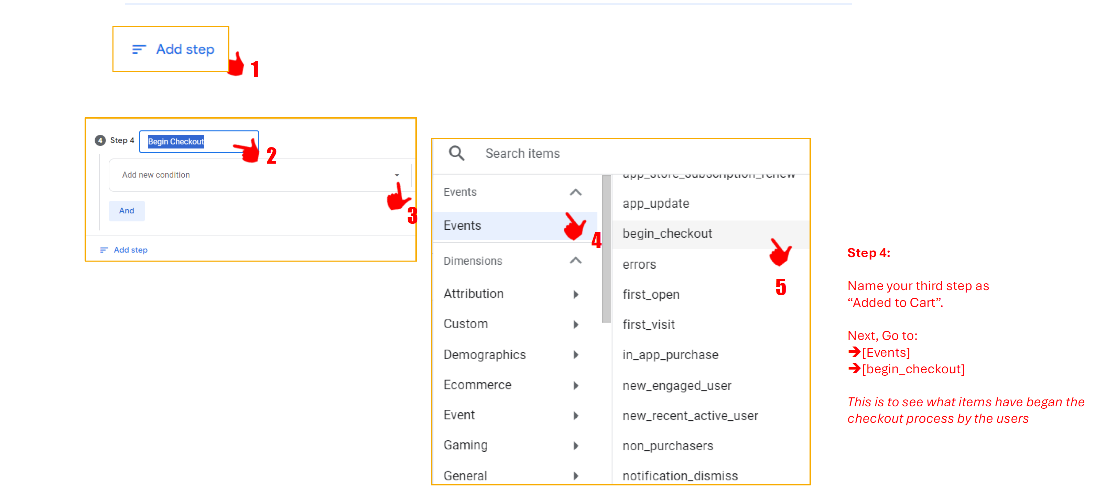Click the Step 4 number badge icon
This screenshot has height=494, width=1096.
(100, 140)
